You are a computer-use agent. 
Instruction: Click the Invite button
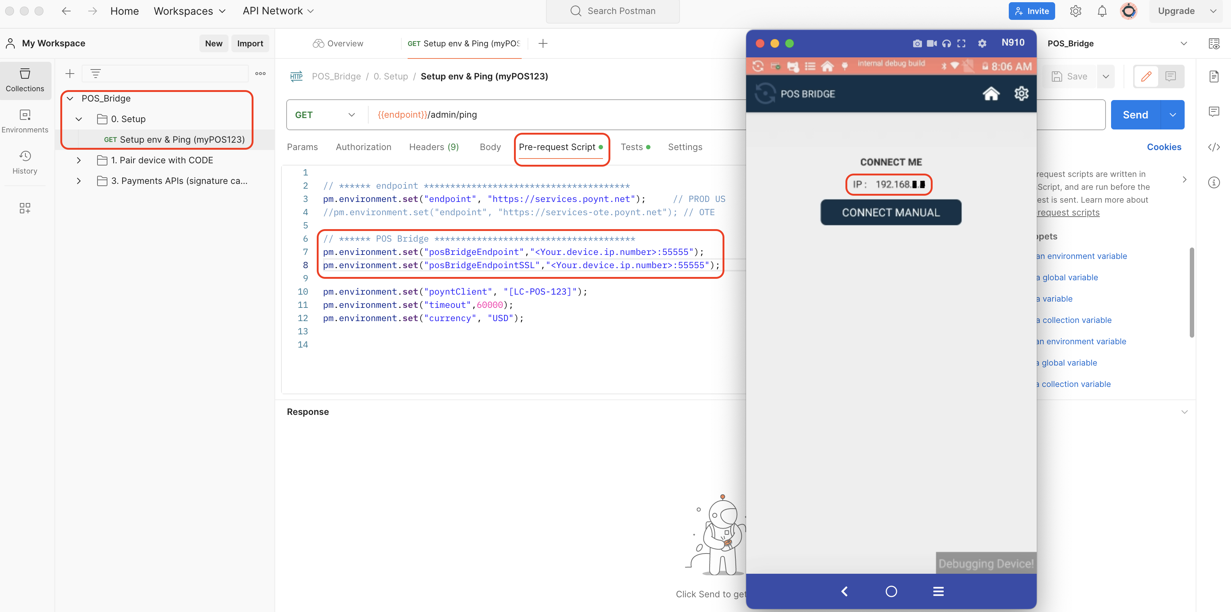click(x=1032, y=11)
